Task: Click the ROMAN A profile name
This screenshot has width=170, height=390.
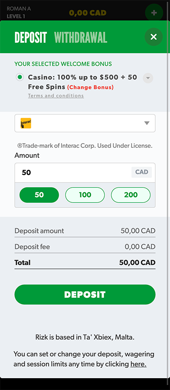Action: (x=19, y=9)
